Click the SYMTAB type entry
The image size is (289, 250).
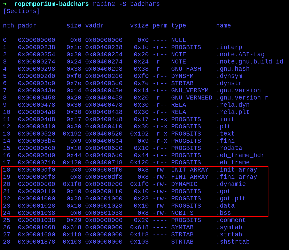182,228
